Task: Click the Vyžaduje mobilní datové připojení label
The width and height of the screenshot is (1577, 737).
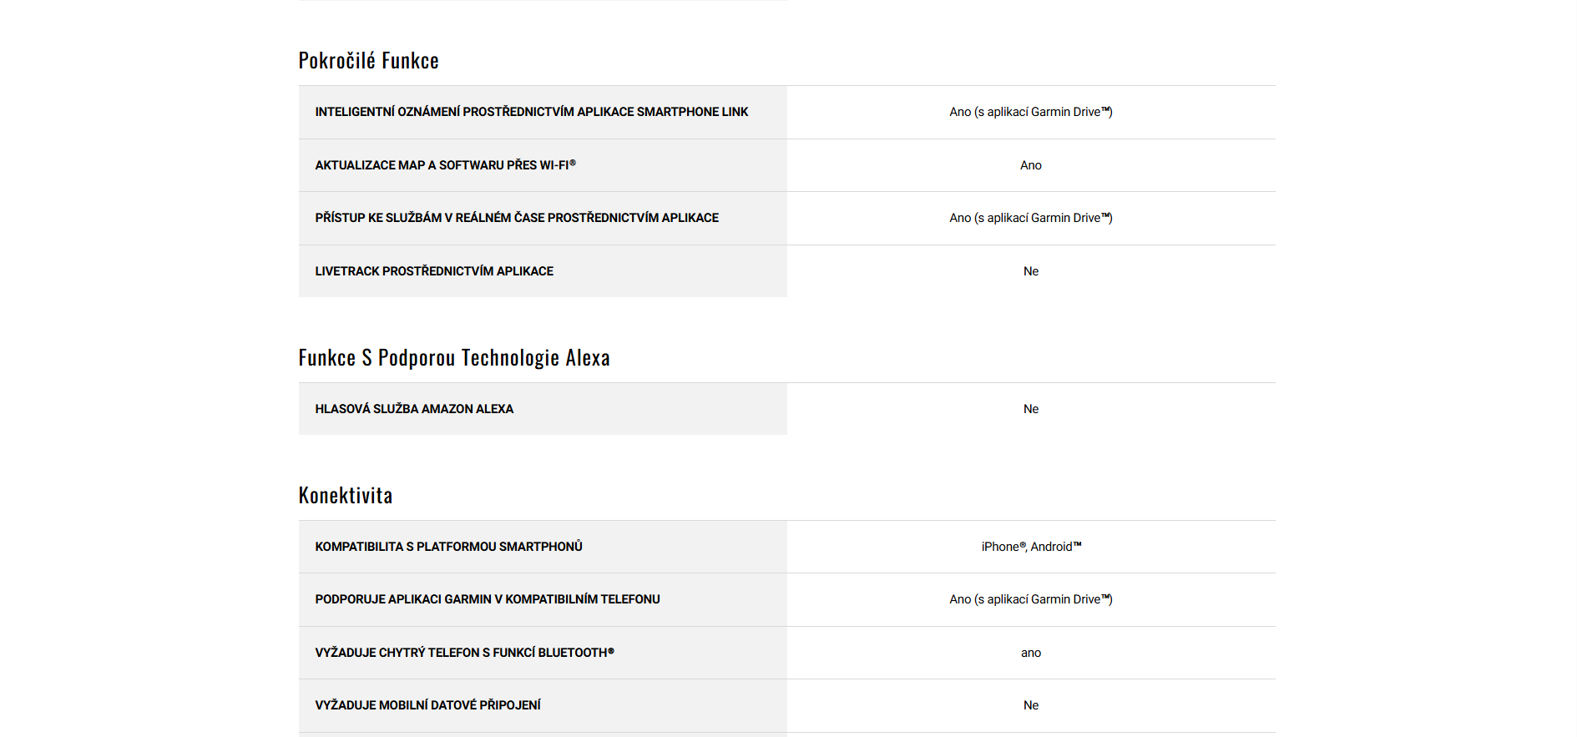Action: pos(427,705)
